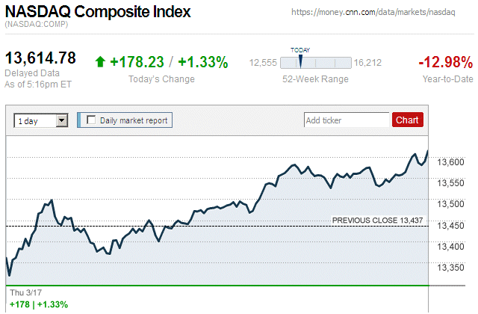Click the 52-week low value 12,555
The image size is (478, 314).
(x=262, y=63)
